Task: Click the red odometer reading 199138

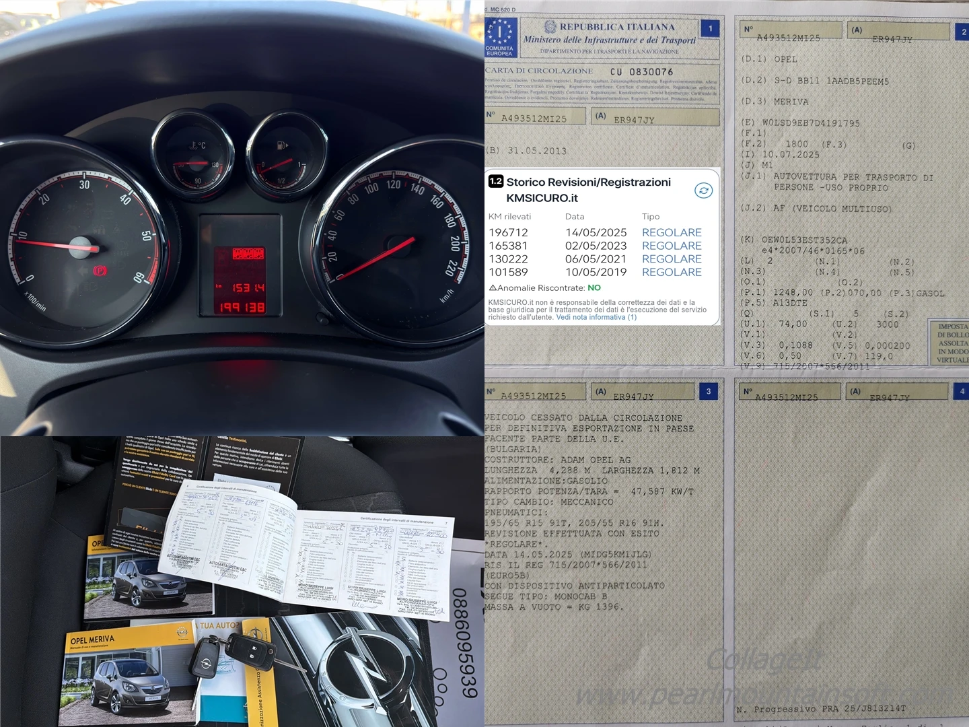Action: [x=240, y=307]
